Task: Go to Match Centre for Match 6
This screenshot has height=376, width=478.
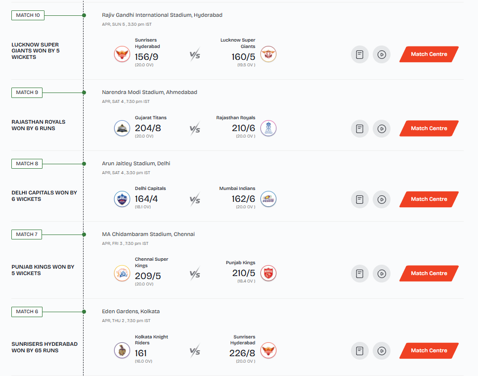Action: (429, 351)
